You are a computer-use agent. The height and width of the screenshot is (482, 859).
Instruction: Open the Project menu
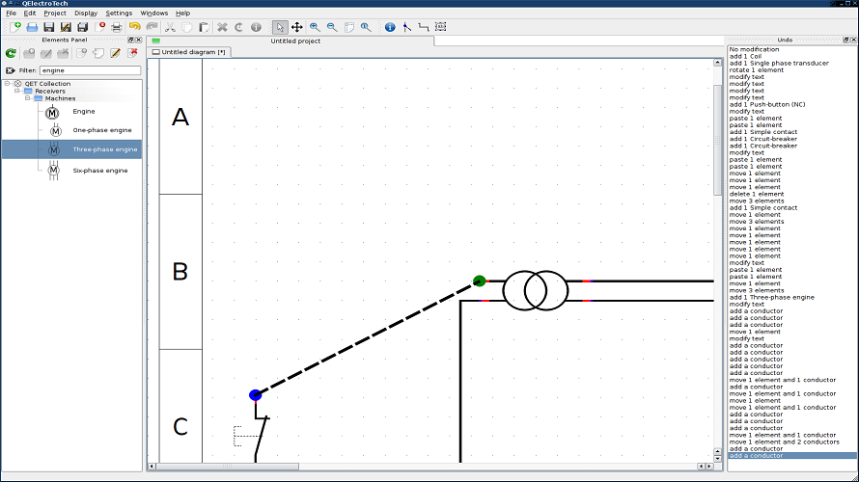(55, 13)
